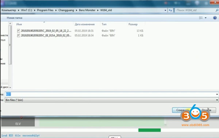Create a new folder with Новая папка
This screenshot has height=138, width=219.
tap(15, 18)
